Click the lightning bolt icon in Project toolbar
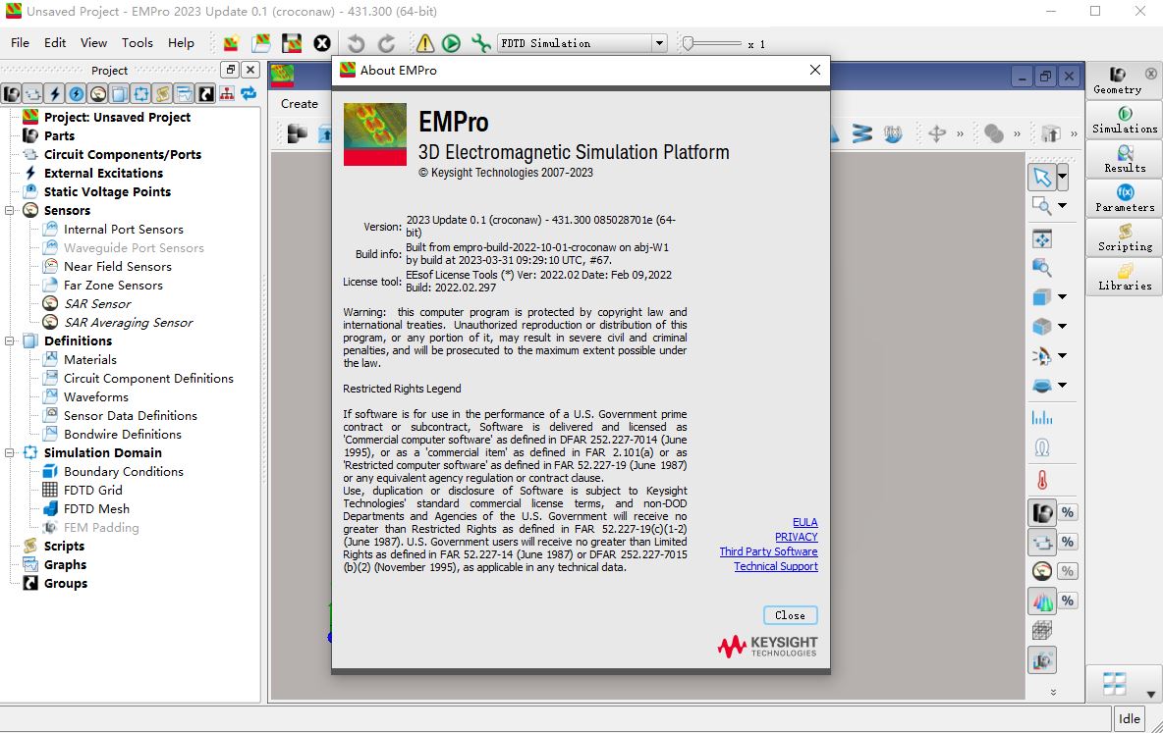Image resolution: width=1163 pixels, height=733 pixels. (x=53, y=93)
